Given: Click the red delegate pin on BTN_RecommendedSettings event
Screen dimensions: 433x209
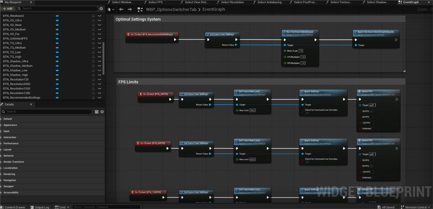Looking at the screenshot, I should [x=176, y=34].
